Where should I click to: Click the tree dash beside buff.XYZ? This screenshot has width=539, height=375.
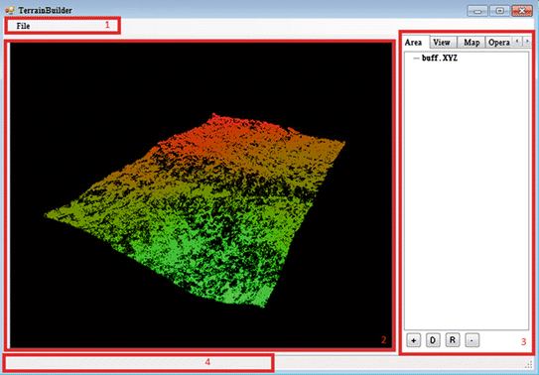pyautogui.click(x=416, y=58)
